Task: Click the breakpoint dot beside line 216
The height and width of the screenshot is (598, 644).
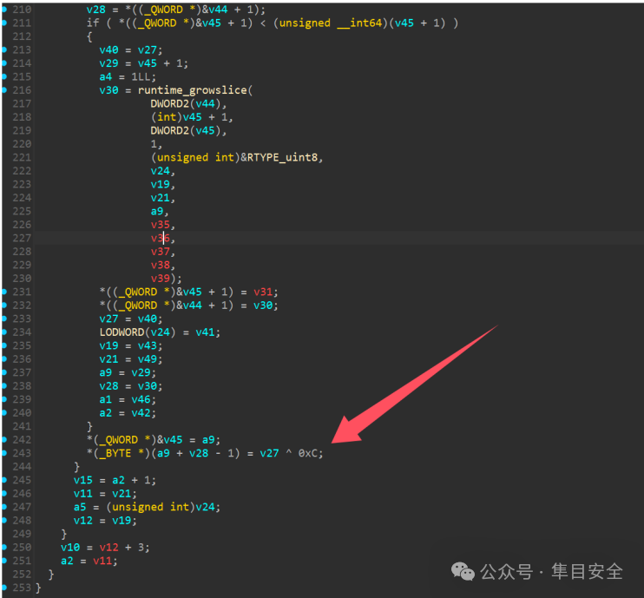Action: pos(4,90)
